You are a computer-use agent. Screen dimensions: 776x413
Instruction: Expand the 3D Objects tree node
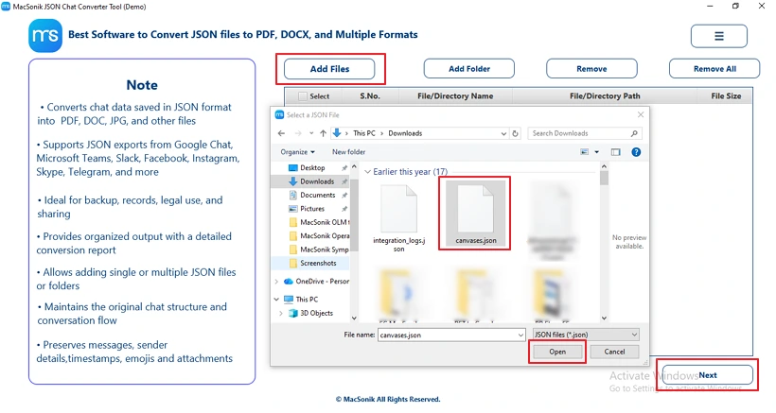click(x=281, y=313)
